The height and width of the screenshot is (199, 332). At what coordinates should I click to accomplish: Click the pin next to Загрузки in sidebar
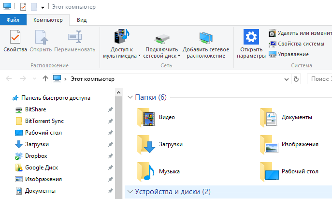coord(111,144)
